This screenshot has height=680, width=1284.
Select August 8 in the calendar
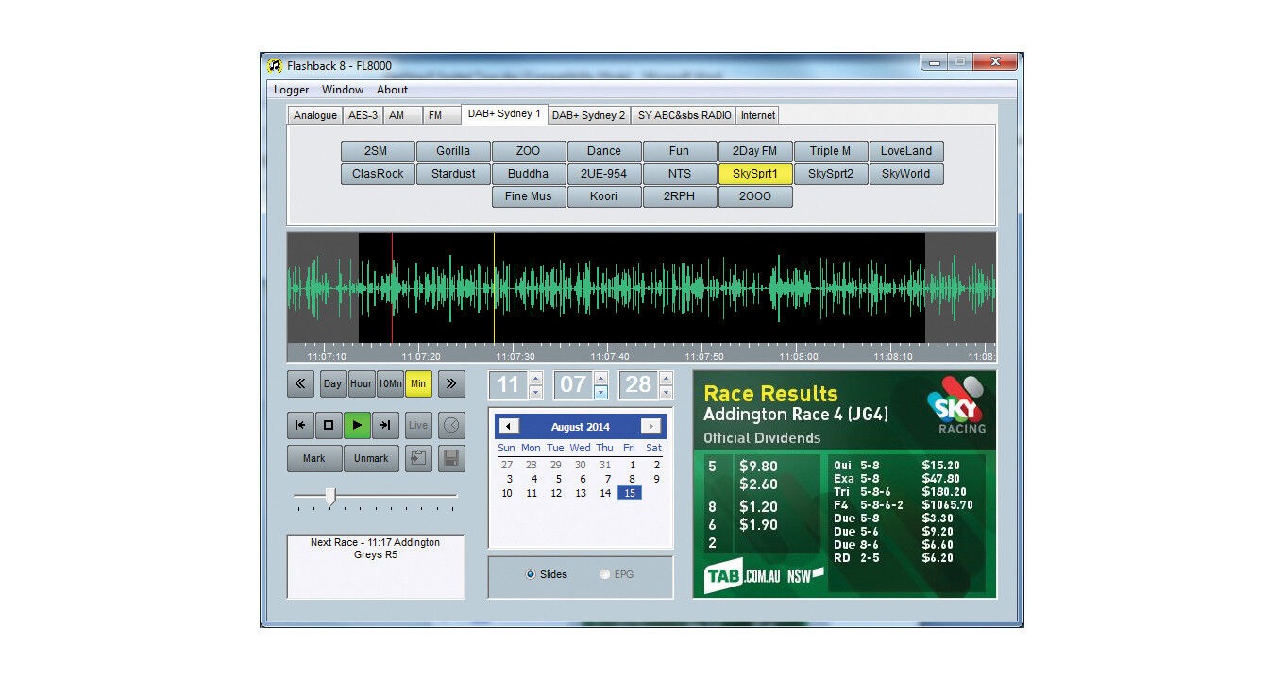click(x=632, y=479)
